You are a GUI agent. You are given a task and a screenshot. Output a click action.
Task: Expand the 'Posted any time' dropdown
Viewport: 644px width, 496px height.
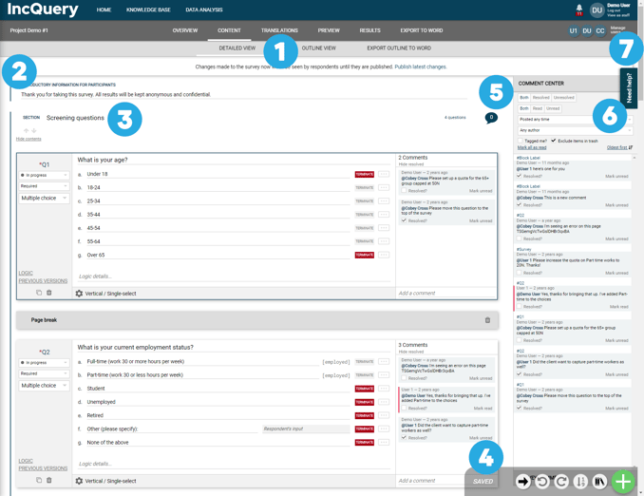574,119
